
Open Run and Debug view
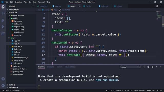click(3, 20)
